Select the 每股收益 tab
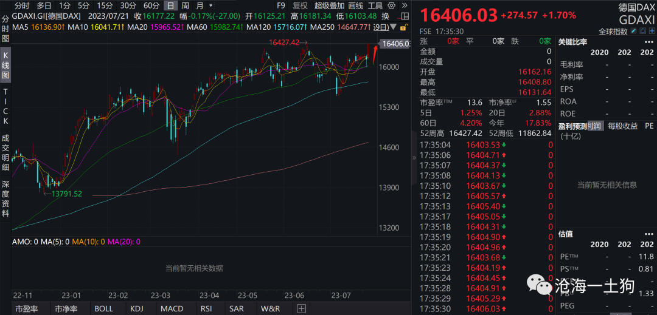 tap(623, 126)
